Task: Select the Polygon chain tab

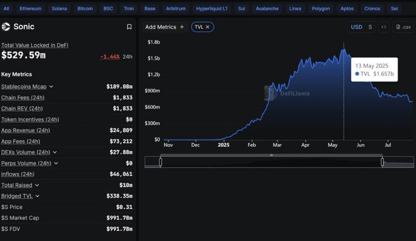Action: [x=321, y=9]
